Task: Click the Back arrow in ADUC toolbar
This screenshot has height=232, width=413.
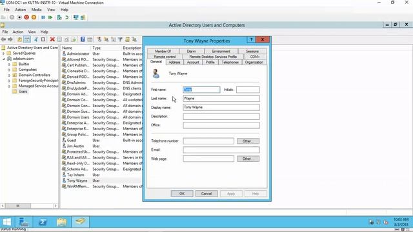Action: [x=3, y=39]
